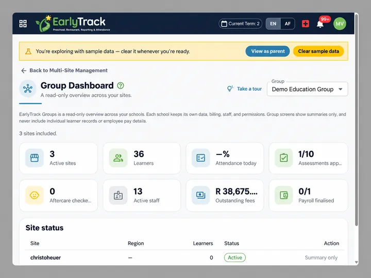Screen dimensions: 371x278
Task: Switch language to AF
Action: [288, 24]
